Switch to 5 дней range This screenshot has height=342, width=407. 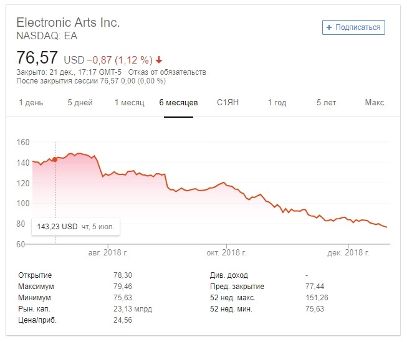pos(80,103)
